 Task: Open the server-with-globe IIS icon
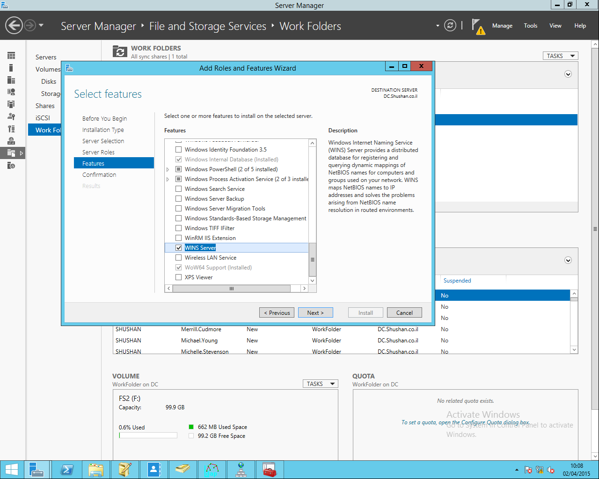point(11,165)
